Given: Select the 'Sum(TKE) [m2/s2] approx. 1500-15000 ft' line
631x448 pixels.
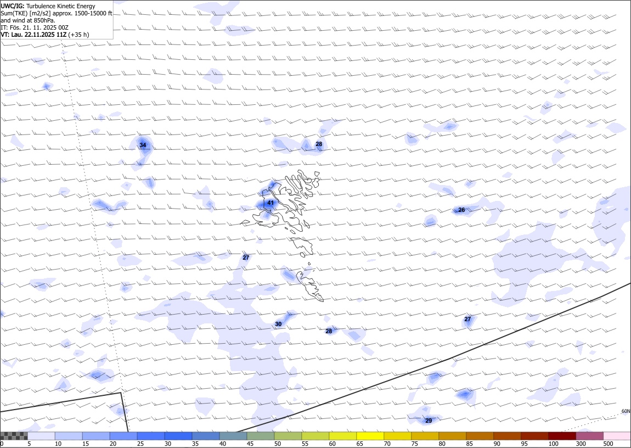Looking at the screenshot, I should [x=57, y=13].
